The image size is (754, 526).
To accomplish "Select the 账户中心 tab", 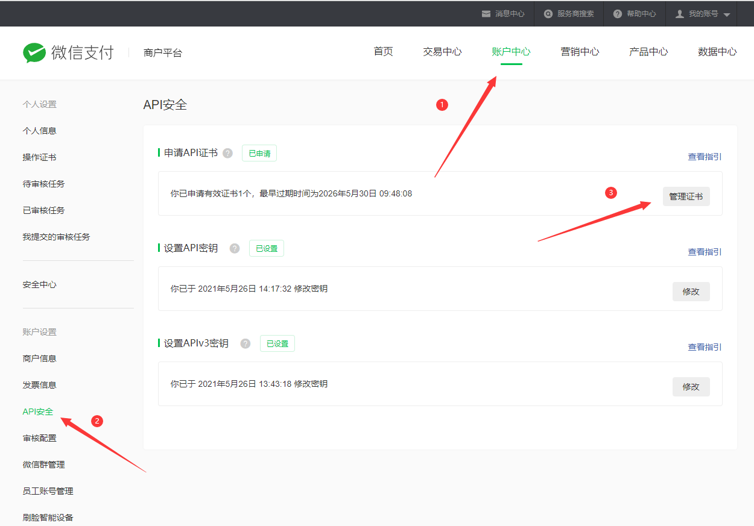I will pyautogui.click(x=511, y=52).
